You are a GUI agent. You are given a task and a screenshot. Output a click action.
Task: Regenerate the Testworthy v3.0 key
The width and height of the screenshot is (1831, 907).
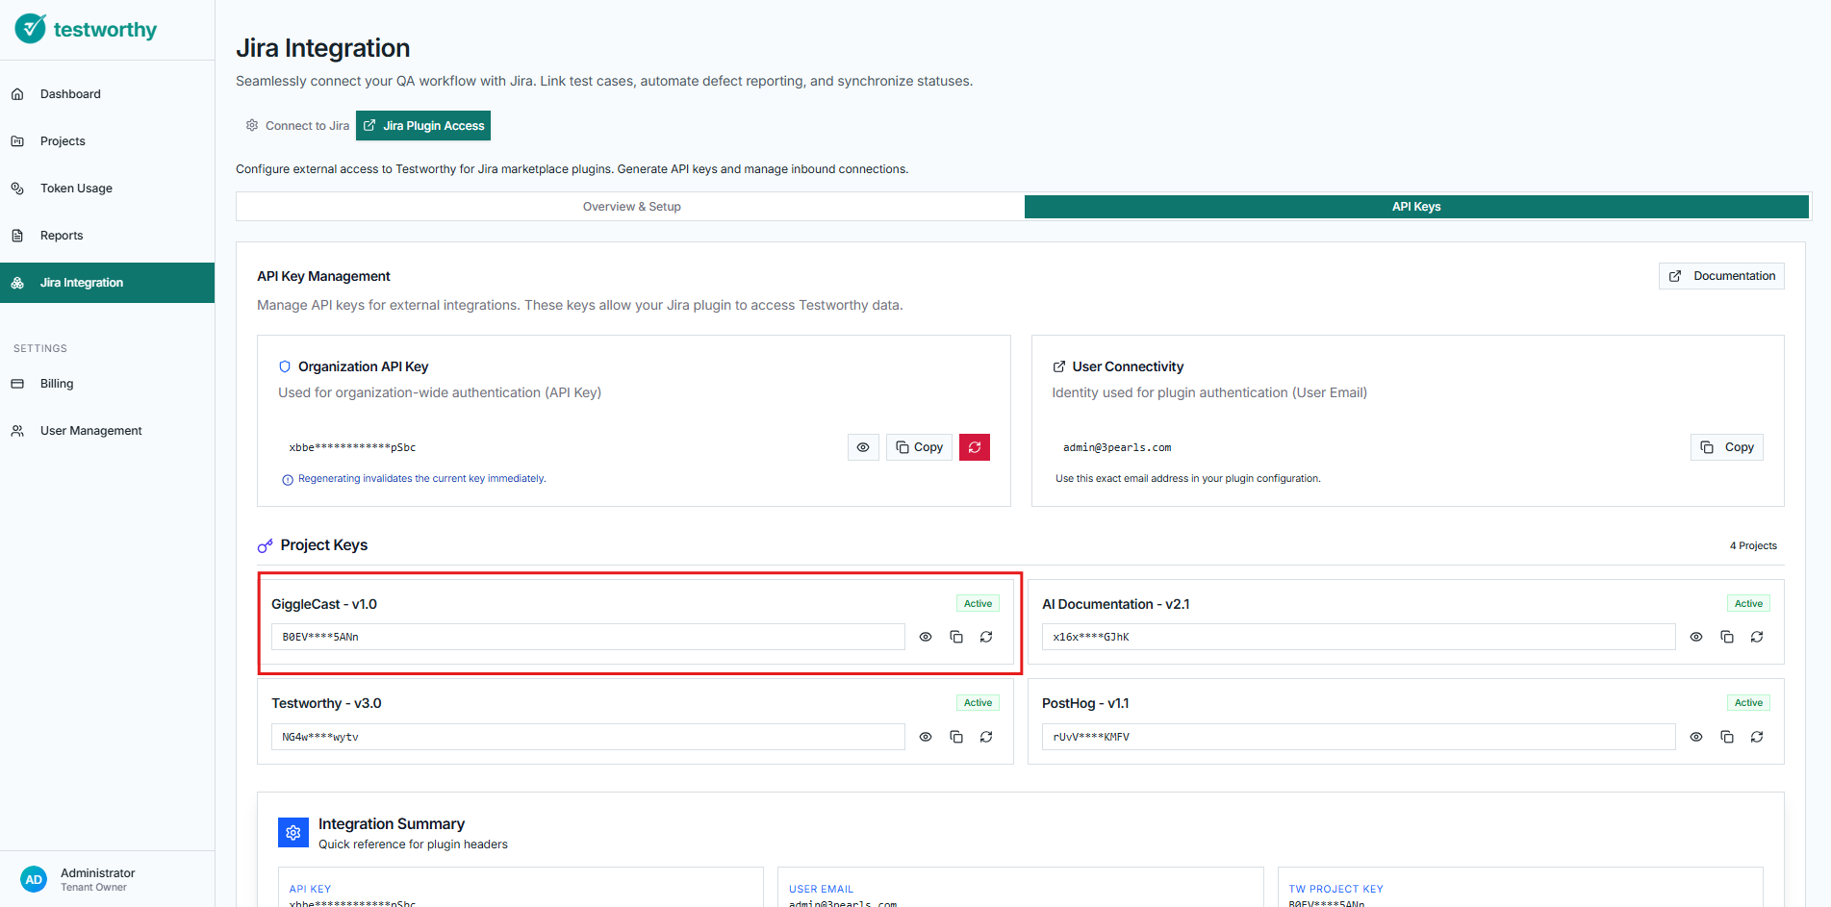(986, 737)
